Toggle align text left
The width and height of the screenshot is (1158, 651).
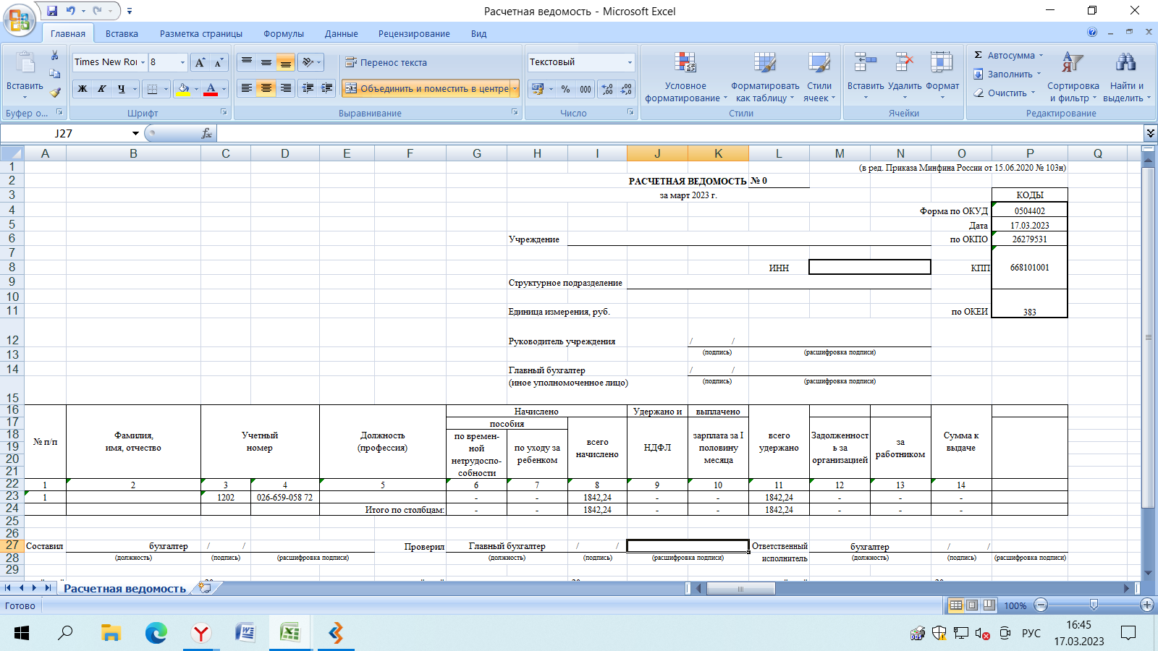tap(247, 88)
